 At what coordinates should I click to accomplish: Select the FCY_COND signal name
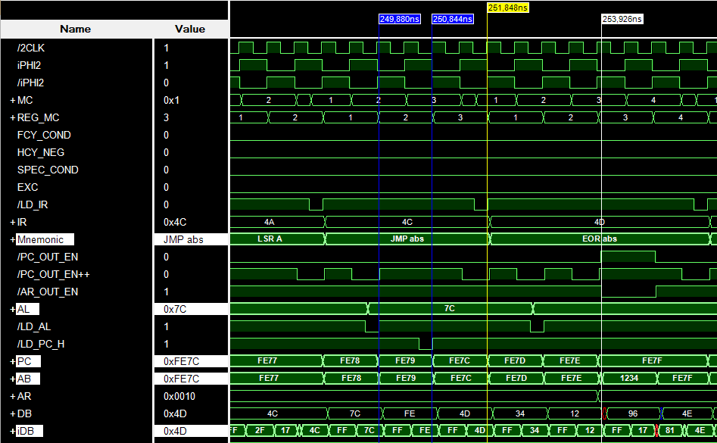(x=44, y=135)
